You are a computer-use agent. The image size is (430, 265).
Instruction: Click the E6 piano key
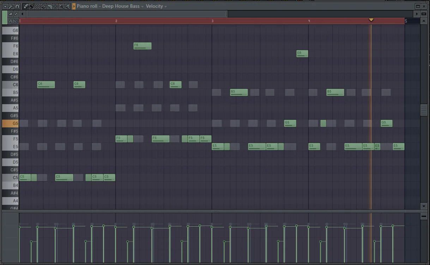click(x=10, y=54)
